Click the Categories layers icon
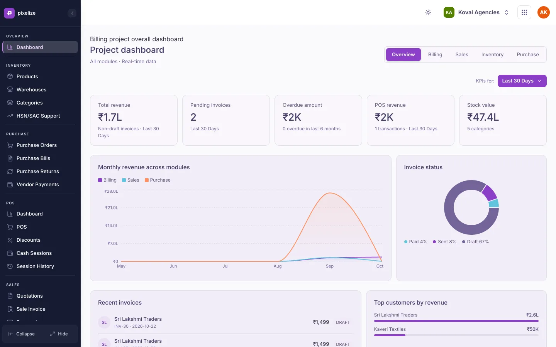This screenshot has width=556, height=347. pyautogui.click(x=10, y=103)
